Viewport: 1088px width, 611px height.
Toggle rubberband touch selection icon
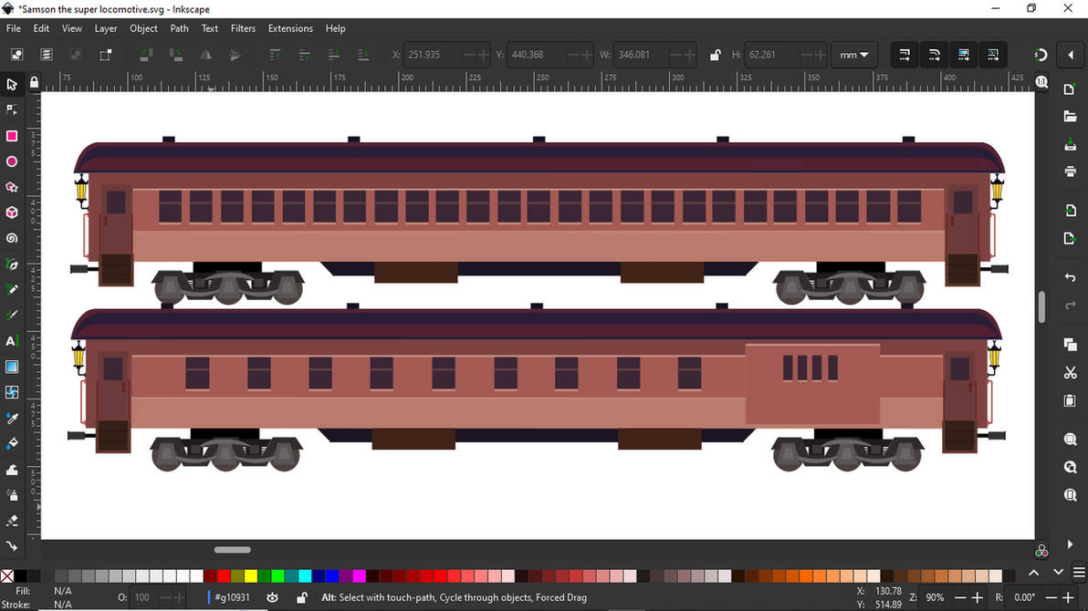(x=106, y=55)
